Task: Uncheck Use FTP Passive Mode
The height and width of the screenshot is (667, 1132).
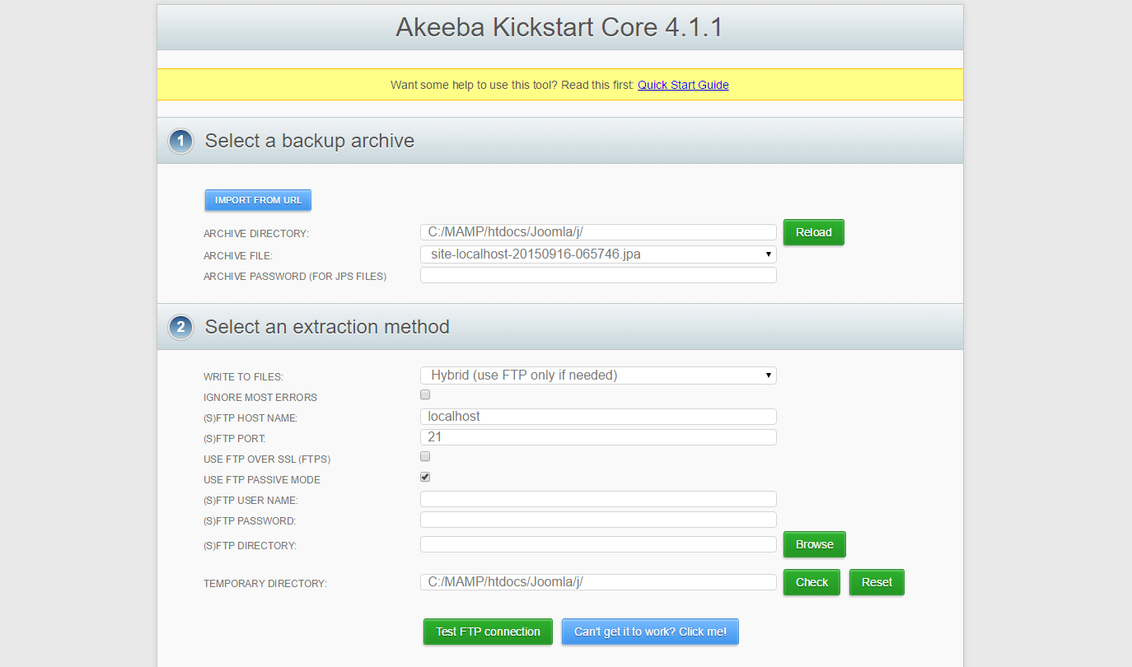Action: (425, 477)
